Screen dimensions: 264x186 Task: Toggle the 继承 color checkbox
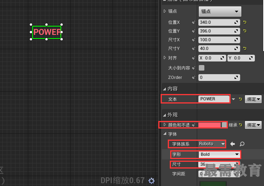224,125
